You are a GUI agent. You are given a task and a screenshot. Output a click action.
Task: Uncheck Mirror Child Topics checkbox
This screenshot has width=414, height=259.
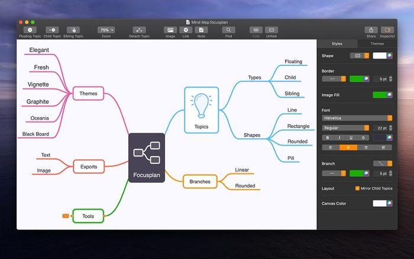click(357, 188)
